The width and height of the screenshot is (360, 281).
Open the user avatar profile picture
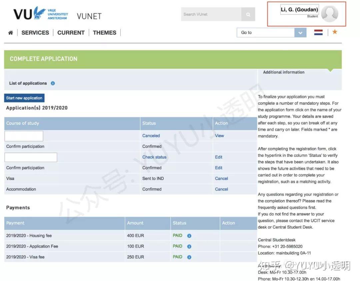pos(329,14)
